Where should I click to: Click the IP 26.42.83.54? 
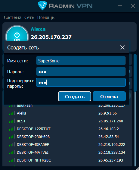pyautogui.click(x=109, y=137)
